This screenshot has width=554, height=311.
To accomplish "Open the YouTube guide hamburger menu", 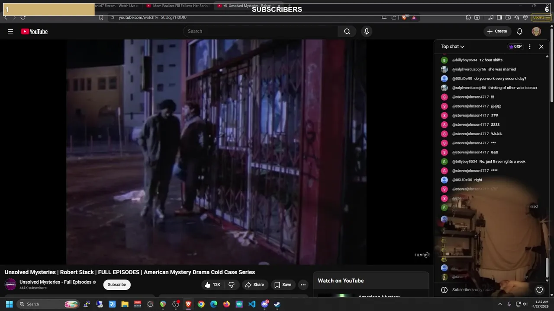I will pyautogui.click(x=10, y=32).
